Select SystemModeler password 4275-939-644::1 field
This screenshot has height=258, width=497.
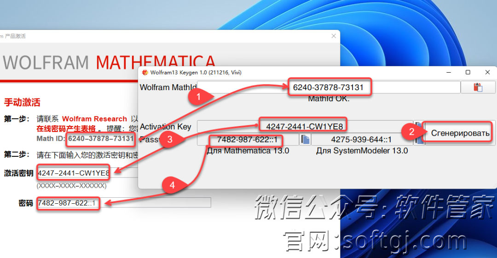362,139
